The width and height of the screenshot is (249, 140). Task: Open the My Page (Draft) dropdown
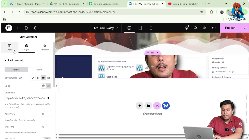click(x=106, y=28)
